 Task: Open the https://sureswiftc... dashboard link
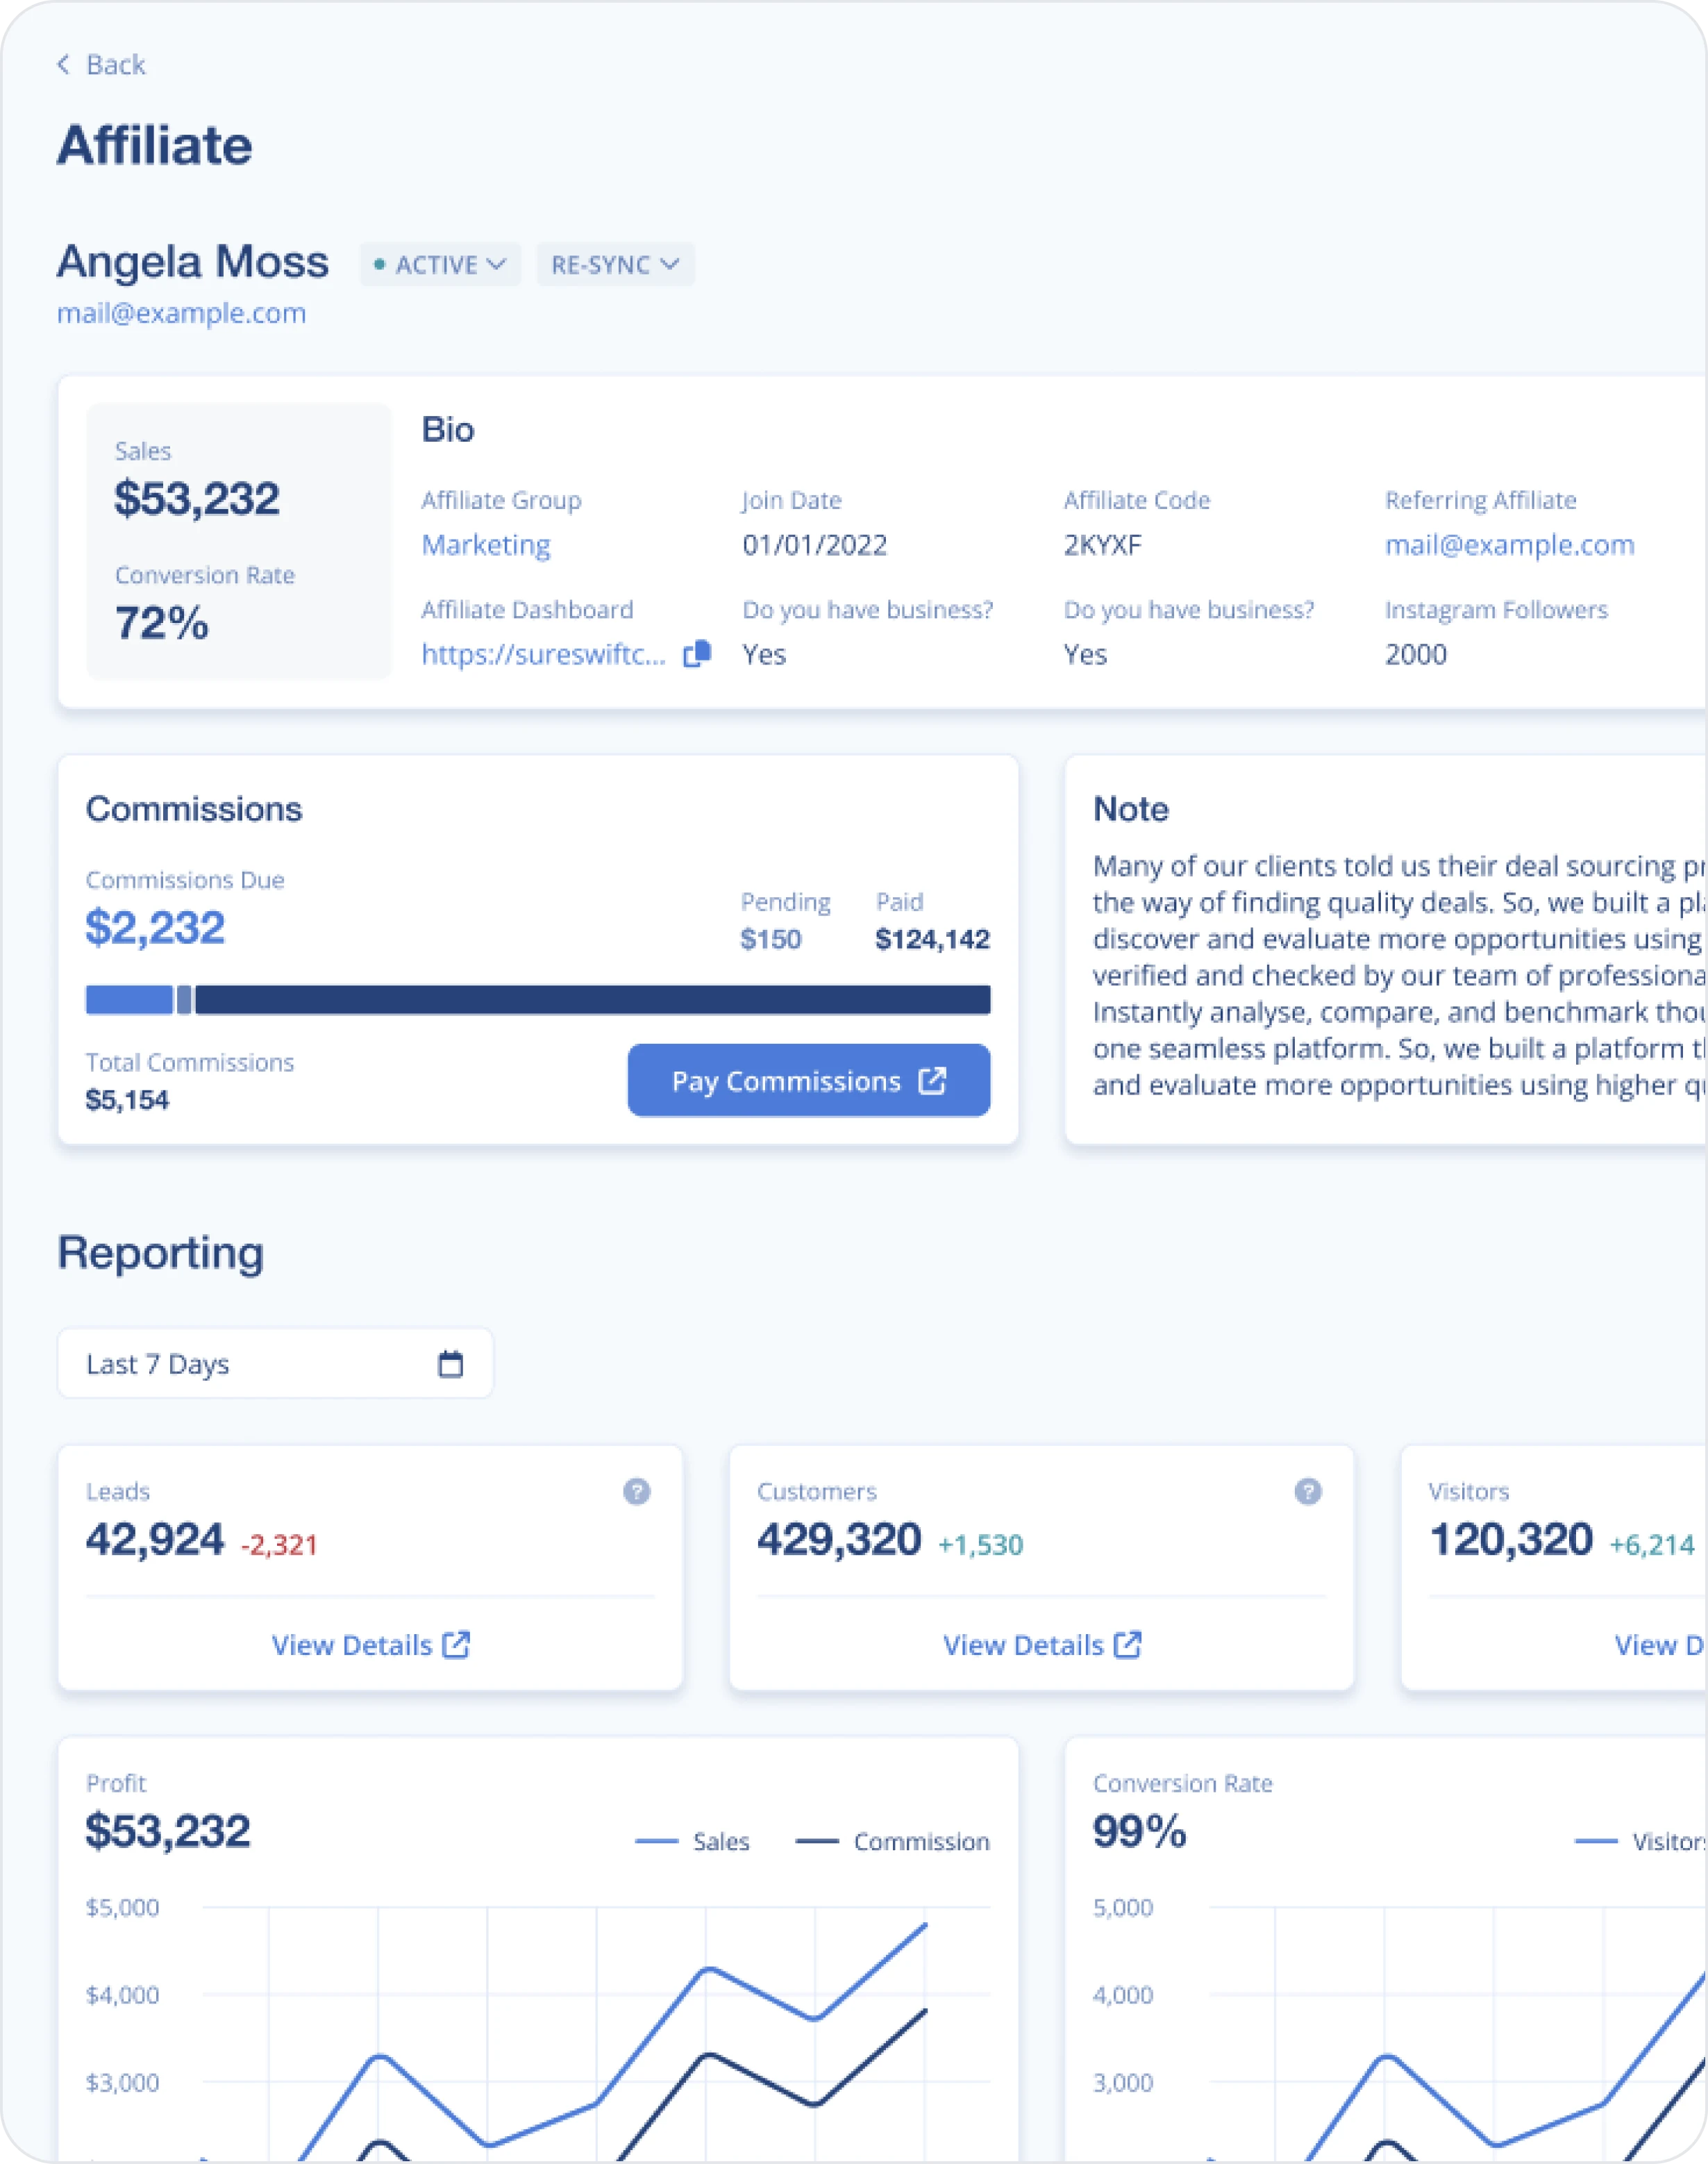[x=543, y=654]
